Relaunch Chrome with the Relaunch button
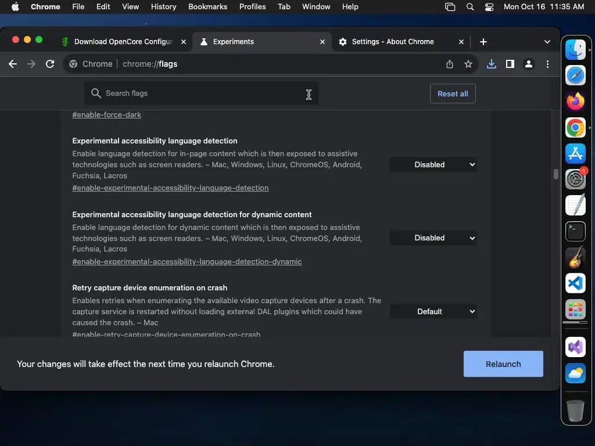Screen dimensions: 595x446 click(503, 364)
